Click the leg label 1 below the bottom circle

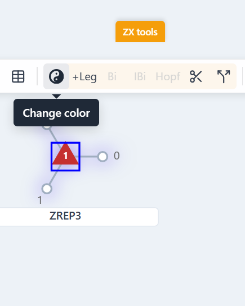[40, 200]
